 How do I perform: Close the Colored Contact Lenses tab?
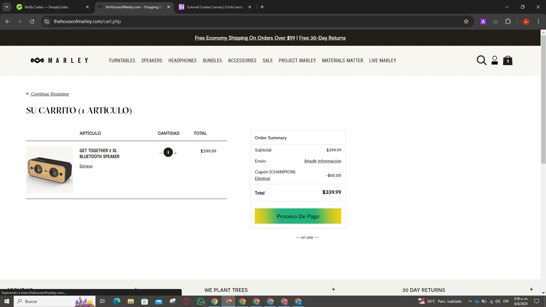(x=250, y=7)
